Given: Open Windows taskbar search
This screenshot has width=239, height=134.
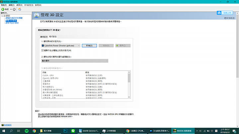Looking at the screenshot, I should (11, 131).
